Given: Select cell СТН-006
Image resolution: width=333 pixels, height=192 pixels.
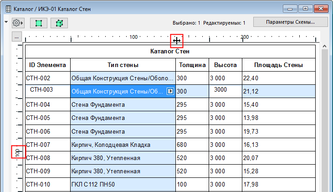Looking at the screenshot, I should tap(47, 131).
